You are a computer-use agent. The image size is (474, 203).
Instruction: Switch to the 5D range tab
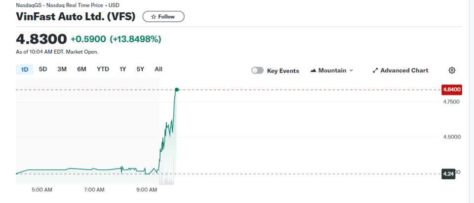pos(43,69)
